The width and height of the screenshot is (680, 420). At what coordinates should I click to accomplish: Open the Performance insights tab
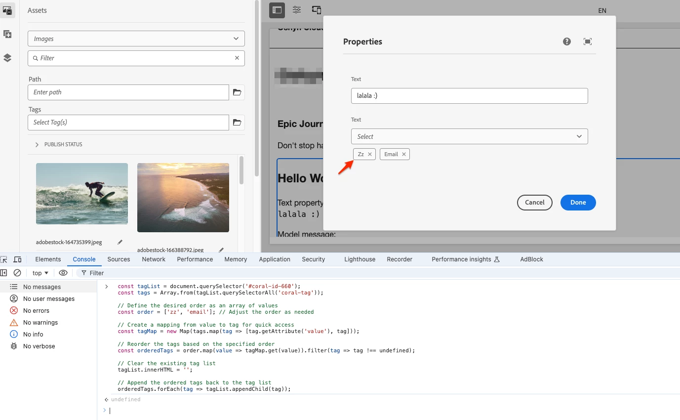click(466, 259)
